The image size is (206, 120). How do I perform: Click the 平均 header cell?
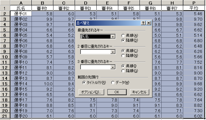(x=194, y=8)
